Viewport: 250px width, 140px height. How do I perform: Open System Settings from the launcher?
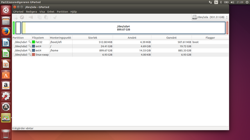pyautogui.click(x=6, y=96)
